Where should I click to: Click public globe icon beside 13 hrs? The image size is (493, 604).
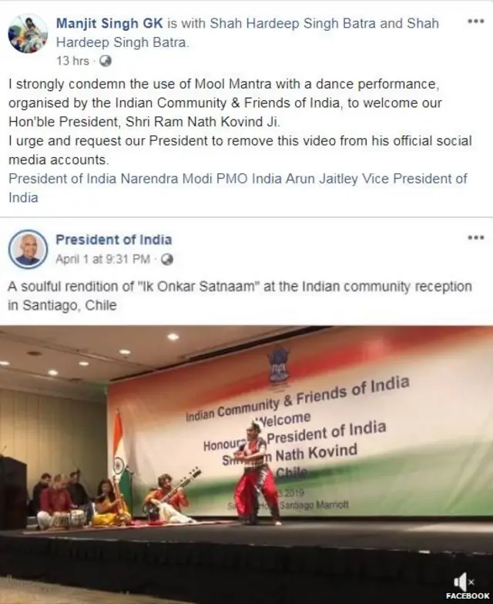coord(105,61)
